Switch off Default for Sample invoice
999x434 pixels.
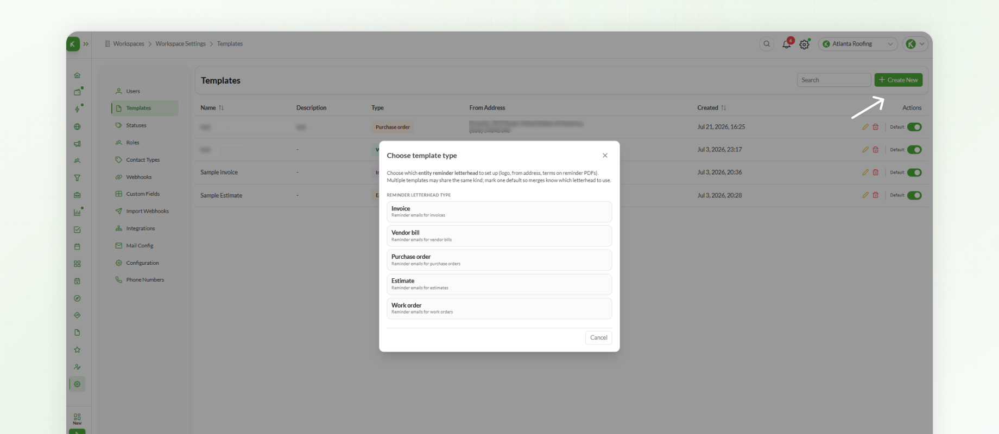(914, 173)
